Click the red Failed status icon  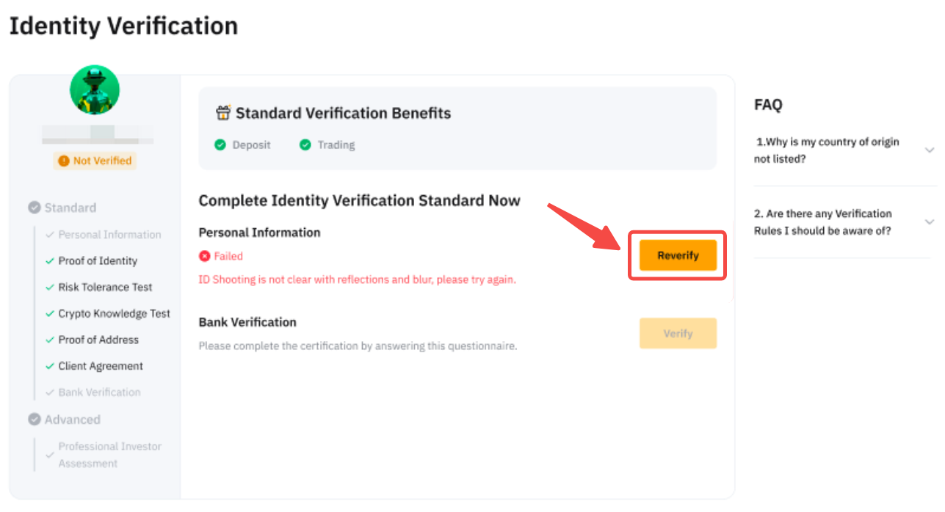coord(205,256)
